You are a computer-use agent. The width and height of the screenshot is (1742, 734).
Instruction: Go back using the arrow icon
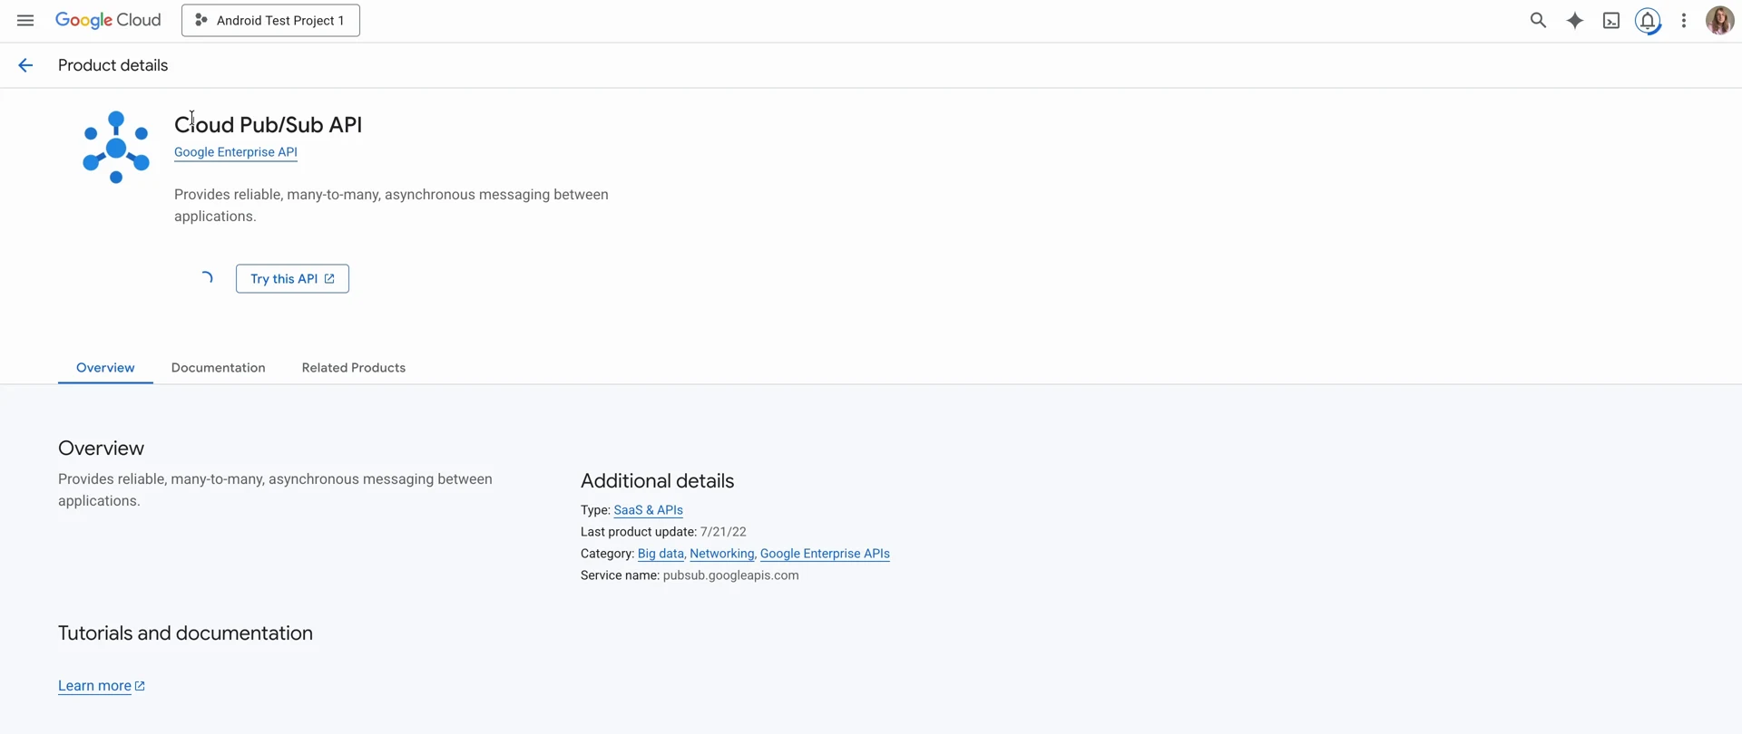click(25, 65)
